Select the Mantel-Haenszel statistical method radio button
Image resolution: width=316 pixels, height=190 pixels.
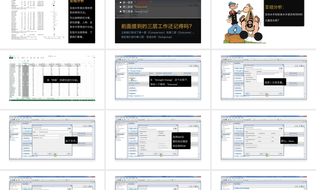pos(140,136)
